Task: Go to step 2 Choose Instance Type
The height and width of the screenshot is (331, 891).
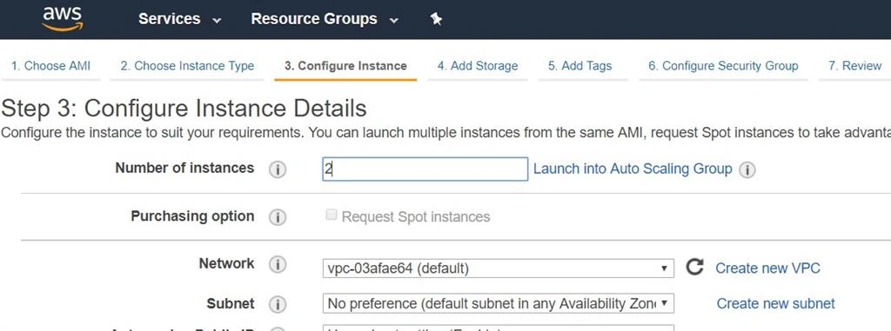Action: pos(187,66)
